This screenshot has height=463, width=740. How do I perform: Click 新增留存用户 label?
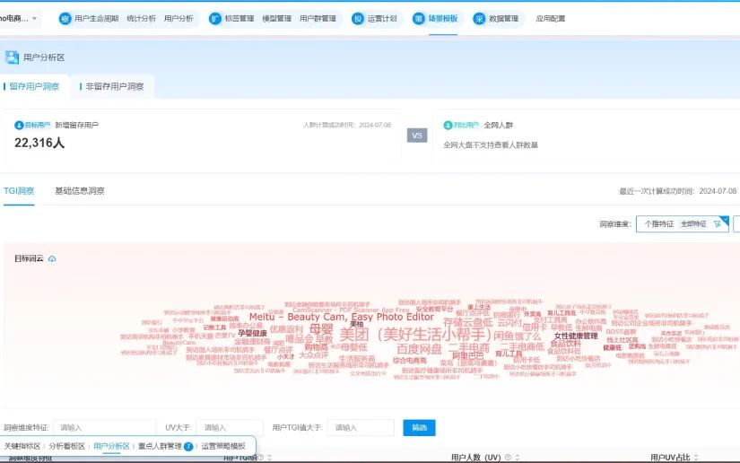pyautogui.click(x=76, y=125)
